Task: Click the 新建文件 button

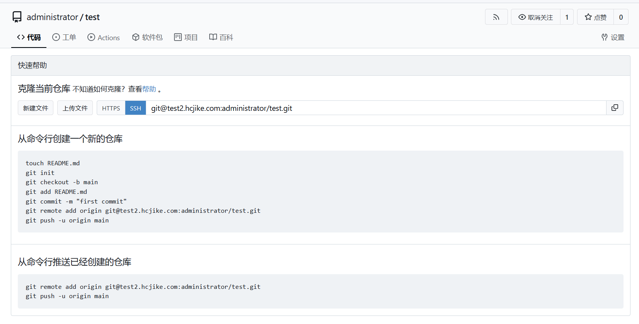Action: point(36,108)
